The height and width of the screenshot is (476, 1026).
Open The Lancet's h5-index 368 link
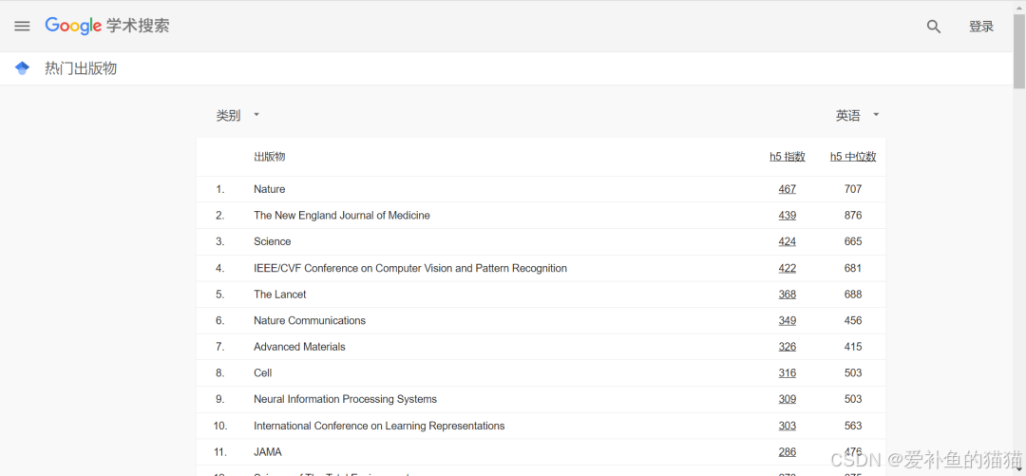[x=788, y=295]
